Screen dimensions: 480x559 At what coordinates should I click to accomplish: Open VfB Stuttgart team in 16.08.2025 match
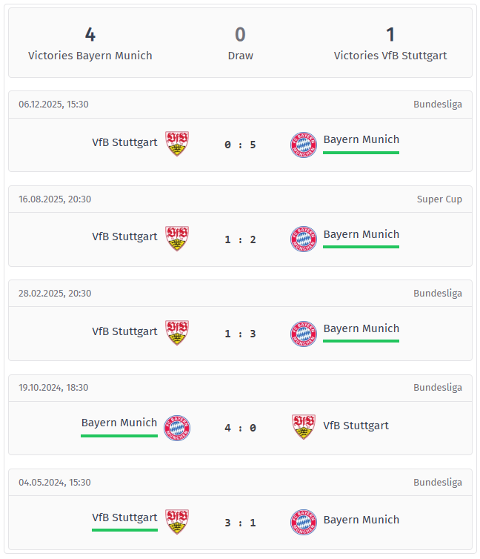124,236
